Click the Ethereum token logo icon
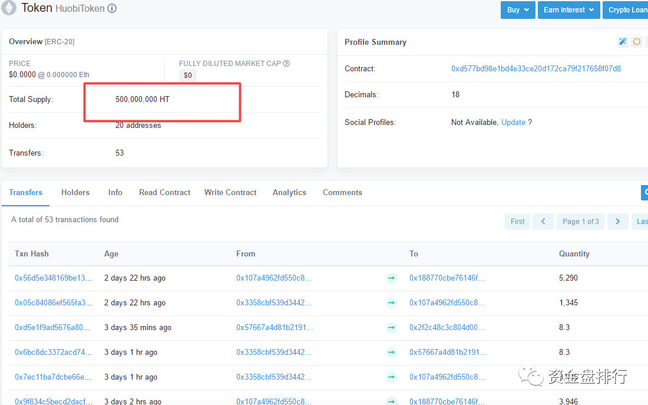648x405 pixels. coord(9,8)
